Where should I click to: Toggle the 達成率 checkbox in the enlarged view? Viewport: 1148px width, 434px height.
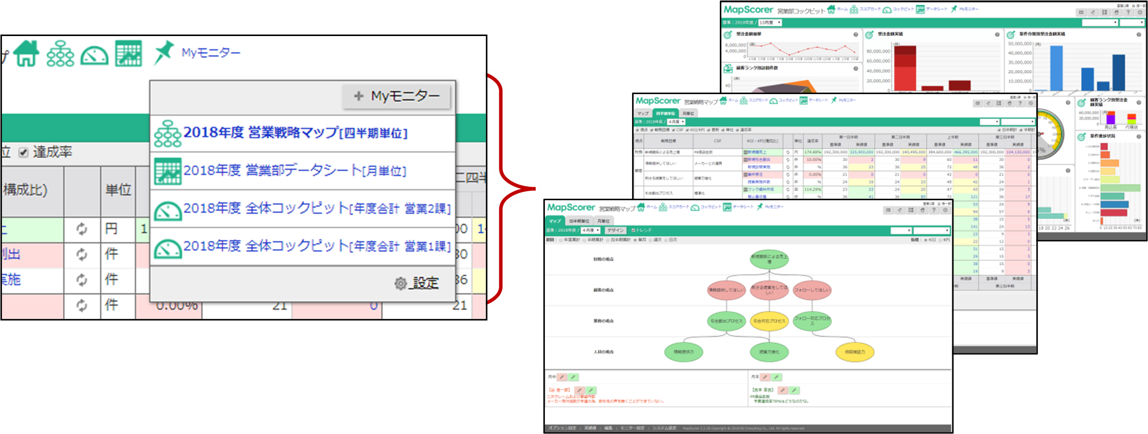(23, 152)
